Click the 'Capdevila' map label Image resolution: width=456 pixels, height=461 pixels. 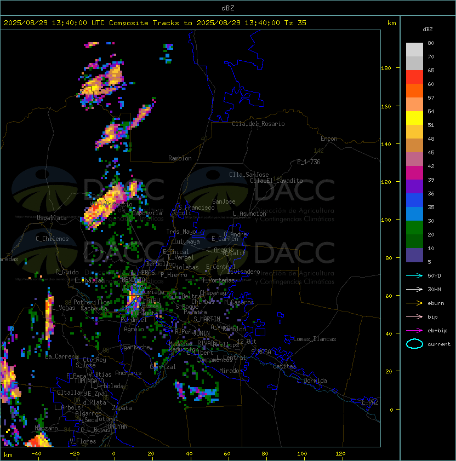pyautogui.click(x=147, y=213)
